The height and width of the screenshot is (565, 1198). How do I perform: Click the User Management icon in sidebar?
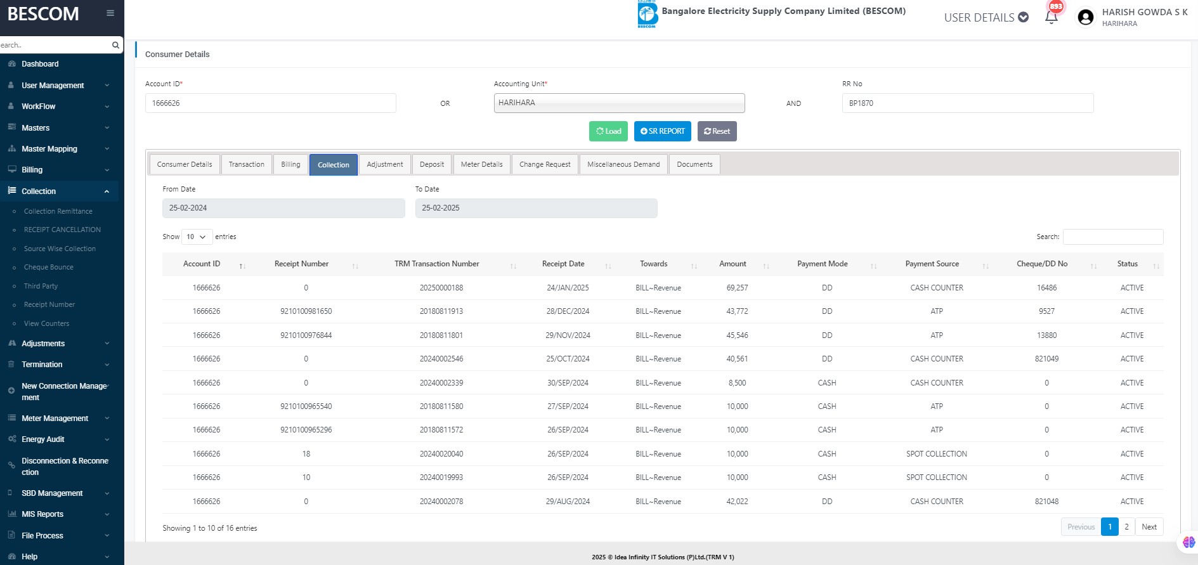click(x=11, y=85)
